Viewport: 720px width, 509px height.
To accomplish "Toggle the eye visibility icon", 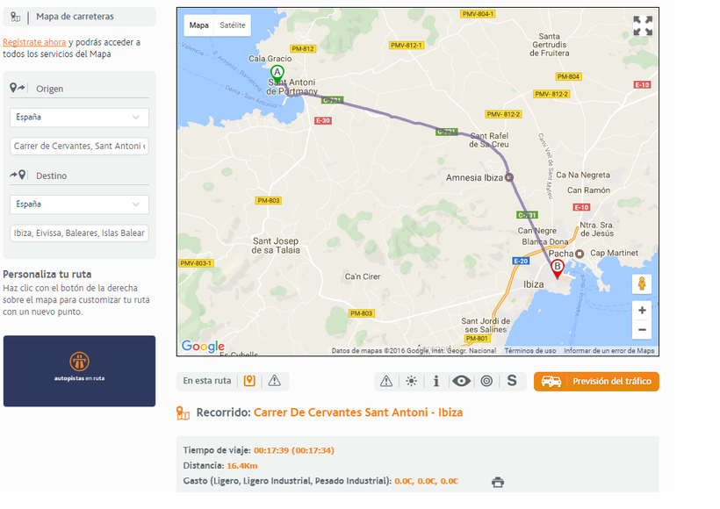I will click(x=461, y=381).
